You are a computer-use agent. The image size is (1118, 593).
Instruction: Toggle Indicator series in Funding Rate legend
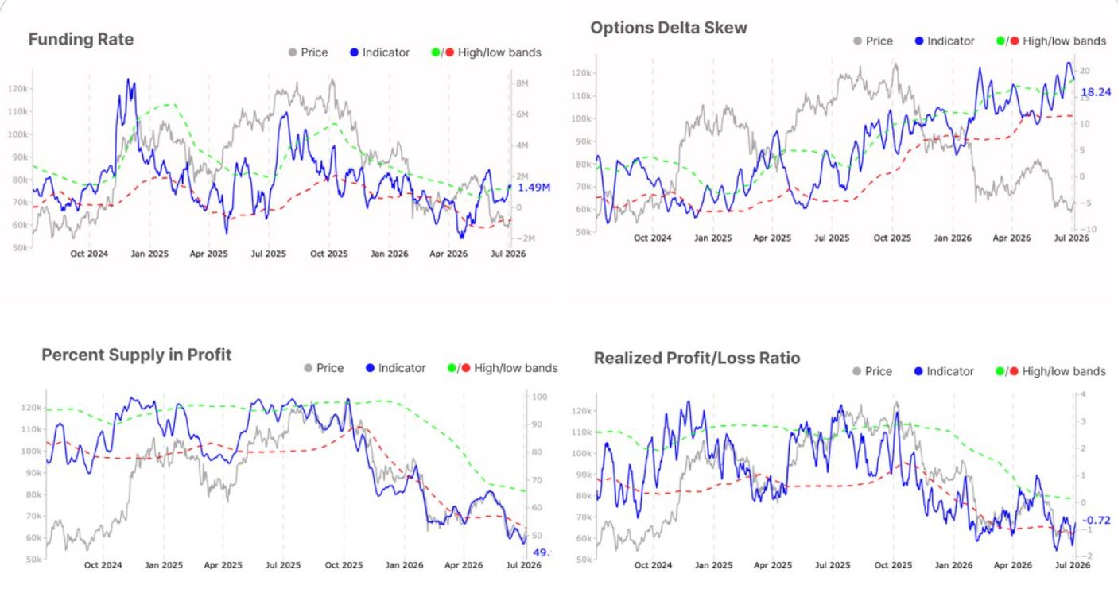379,52
